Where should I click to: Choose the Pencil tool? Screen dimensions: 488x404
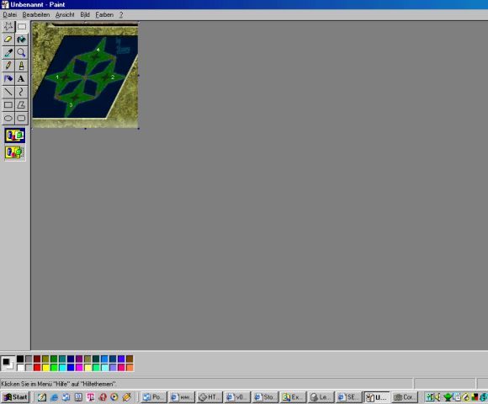[8, 66]
